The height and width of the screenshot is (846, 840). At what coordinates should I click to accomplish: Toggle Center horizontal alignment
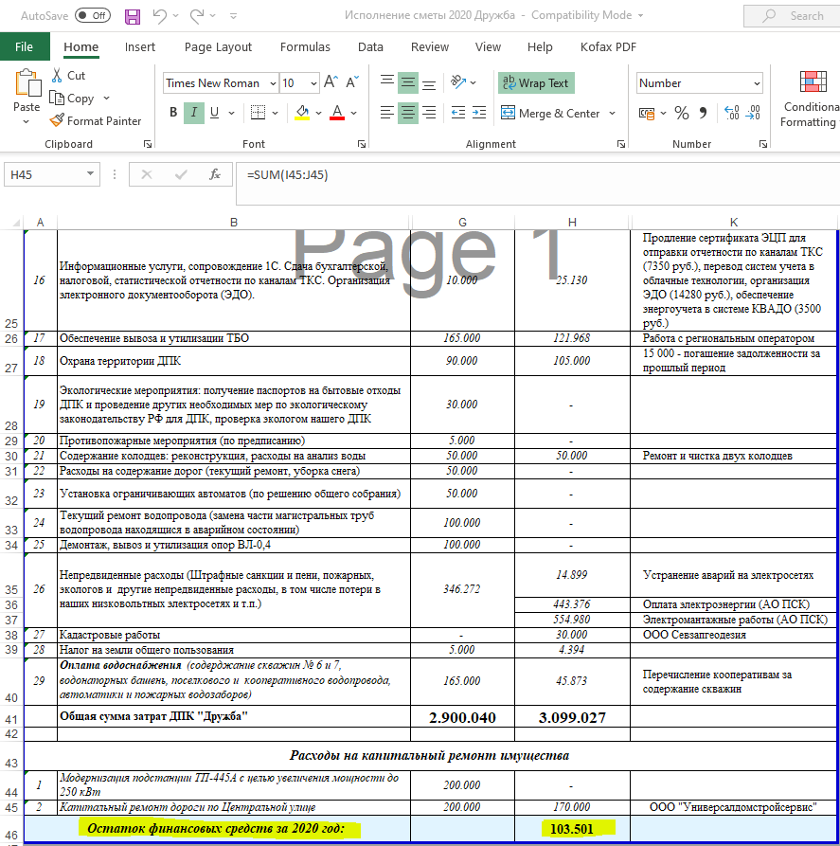[408, 113]
